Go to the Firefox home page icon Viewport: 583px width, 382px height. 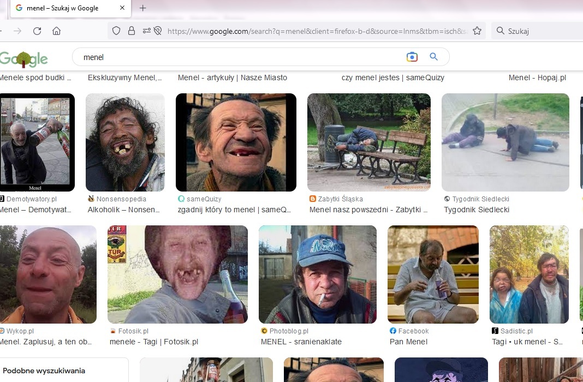click(x=57, y=31)
